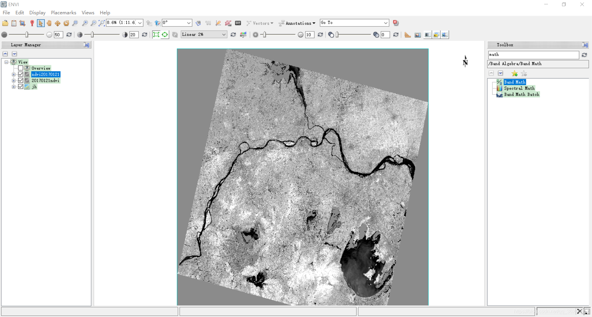The width and height of the screenshot is (592, 317).
Task: Click inside the Toolbox search field
Action: (x=533, y=55)
